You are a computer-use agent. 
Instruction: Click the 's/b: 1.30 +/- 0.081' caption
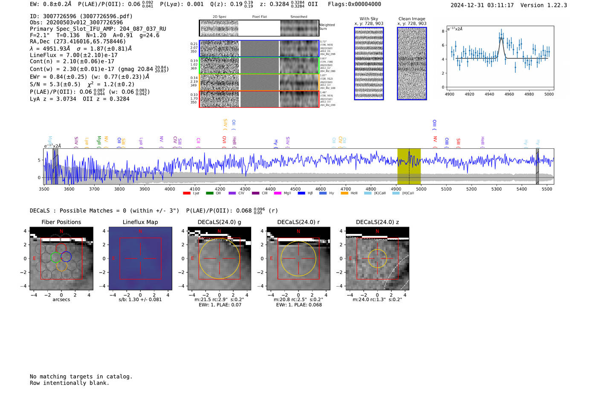(140, 299)
